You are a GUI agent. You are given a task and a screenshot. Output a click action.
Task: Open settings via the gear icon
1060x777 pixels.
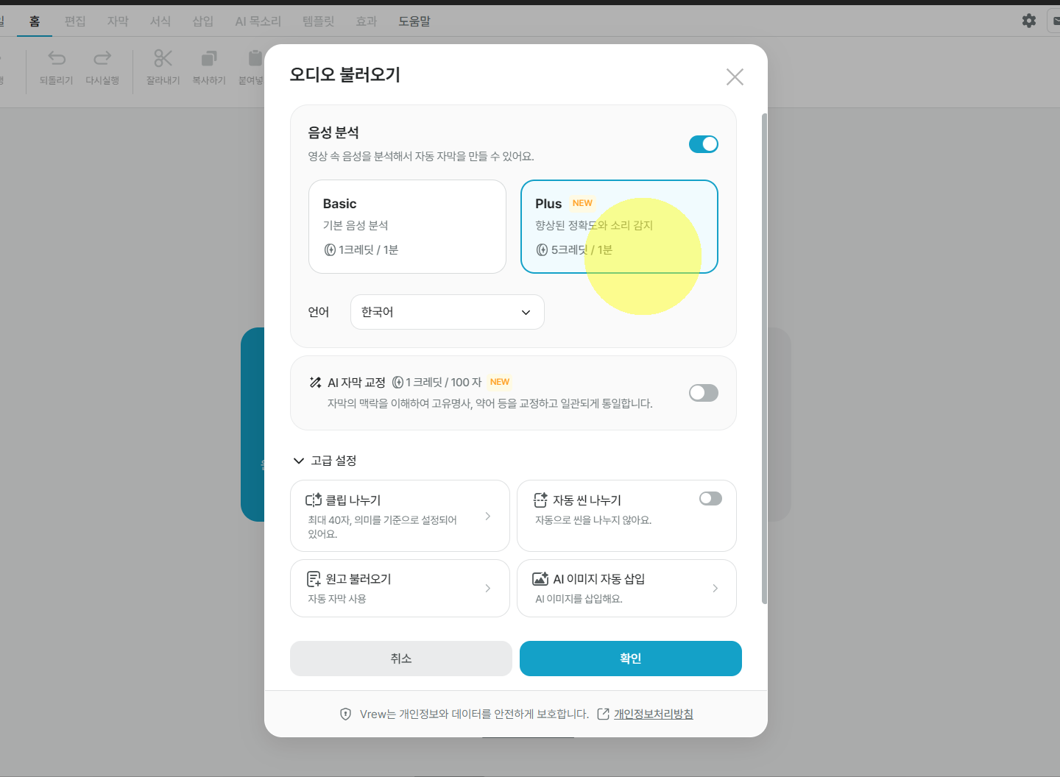click(1029, 21)
